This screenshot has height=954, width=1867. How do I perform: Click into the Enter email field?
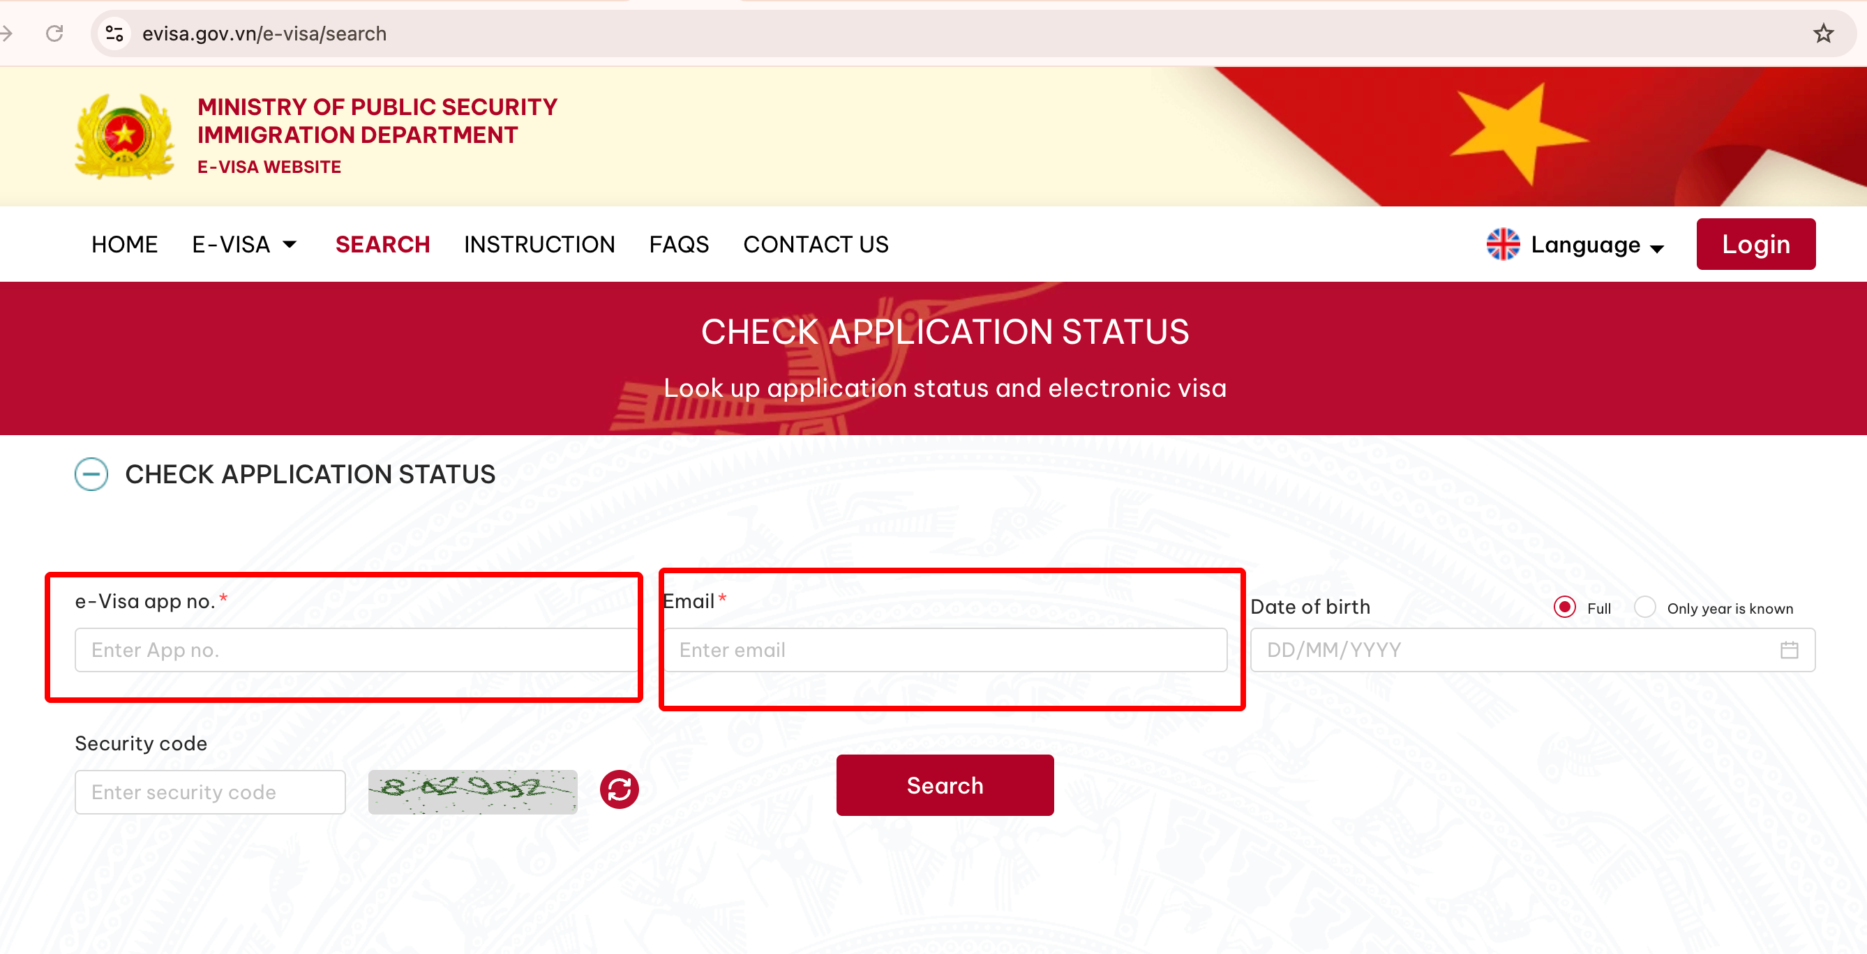[x=945, y=650]
